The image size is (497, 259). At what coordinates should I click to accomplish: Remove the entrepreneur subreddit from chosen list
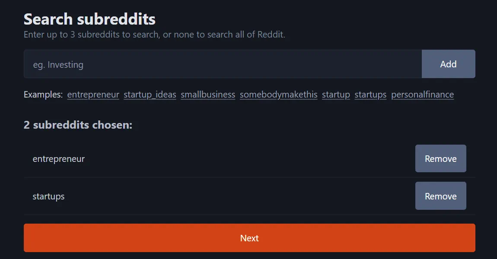point(440,158)
